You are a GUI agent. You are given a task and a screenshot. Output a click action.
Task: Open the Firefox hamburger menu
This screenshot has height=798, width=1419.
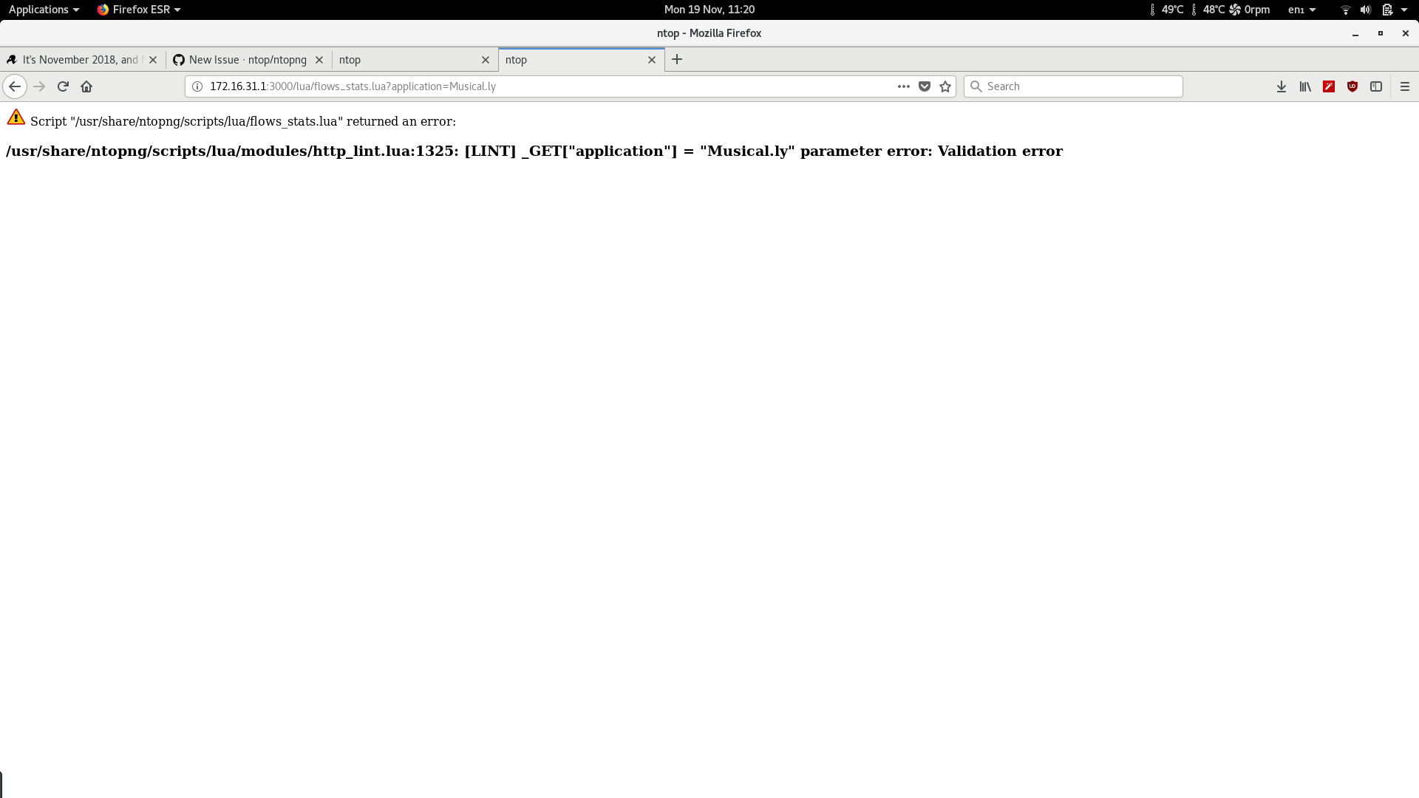[1405, 86]
